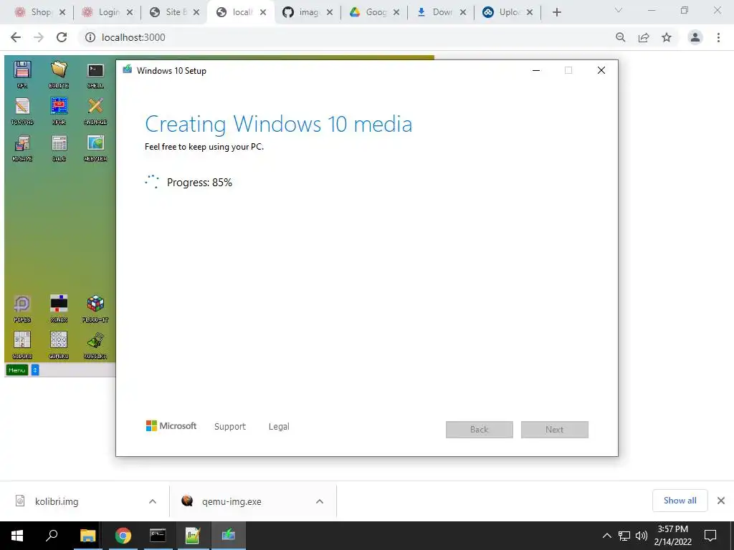Image resolution: width=734 pixels, height=550 pixels.
Task: Expand the qemu-img.exe download options arrow
Action: (x=320, y=501)
